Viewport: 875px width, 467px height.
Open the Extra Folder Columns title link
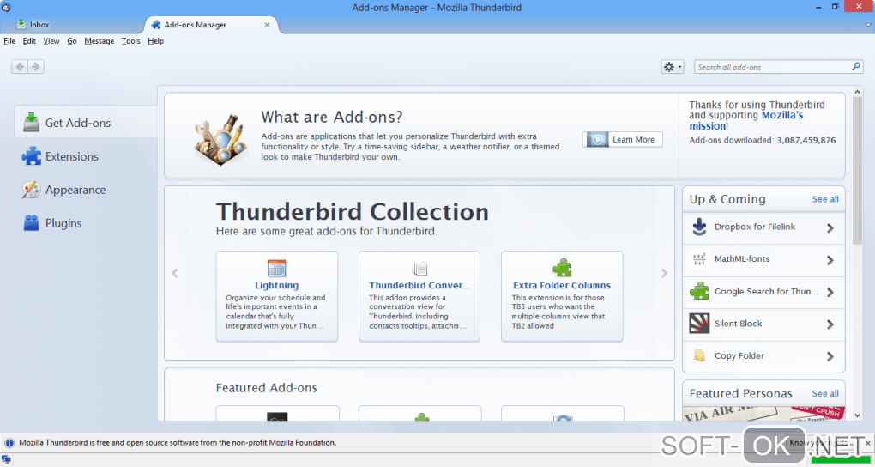point(562,286)
